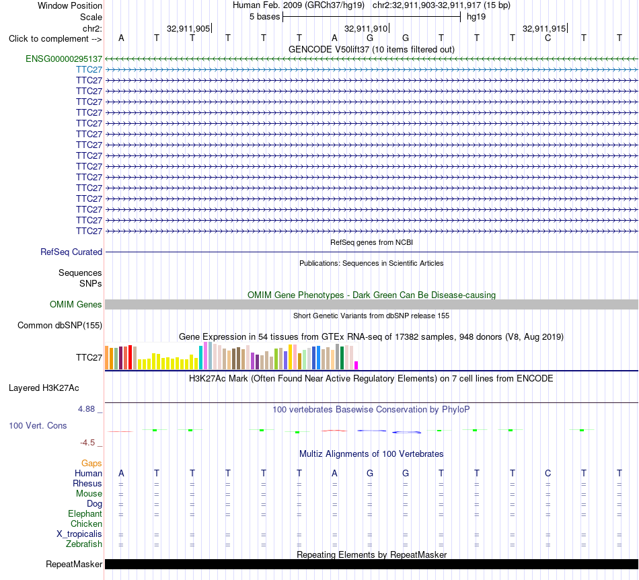
Task: Select the Scale label
Action: click(91, 17)
